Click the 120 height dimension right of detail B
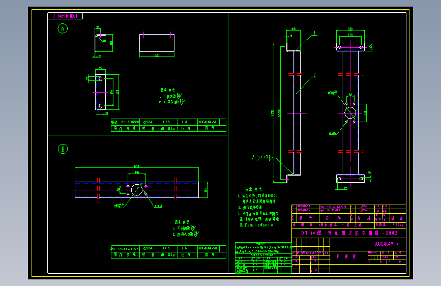Viewport: 441px width, 286px height. pyautogui.click(x=206, y=190)
